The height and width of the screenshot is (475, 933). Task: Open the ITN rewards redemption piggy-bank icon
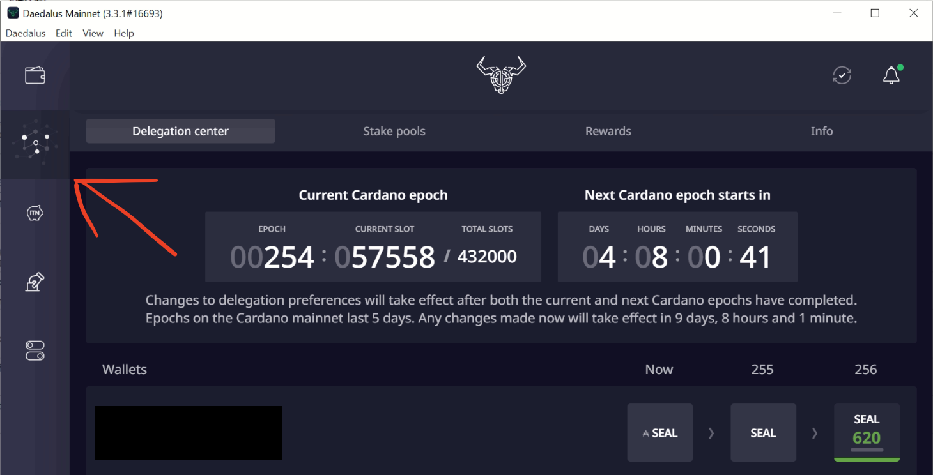coord(35,213)
